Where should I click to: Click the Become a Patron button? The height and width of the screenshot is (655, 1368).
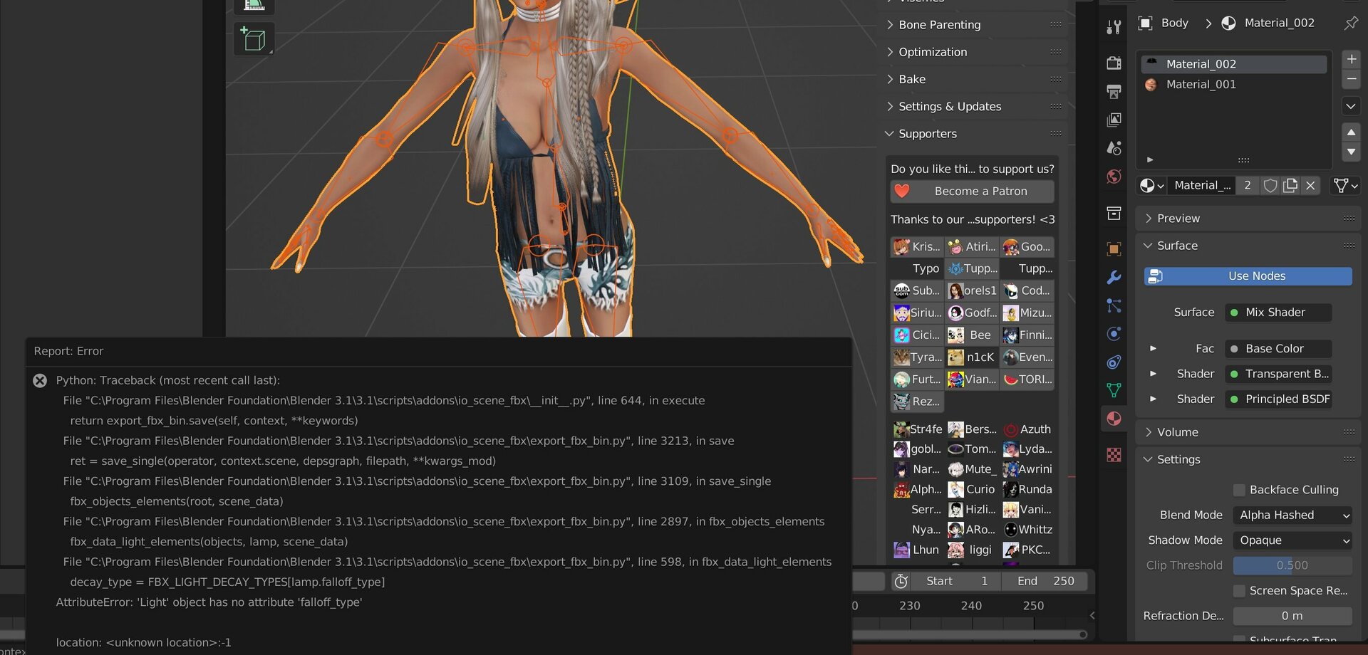click(972, 192)
